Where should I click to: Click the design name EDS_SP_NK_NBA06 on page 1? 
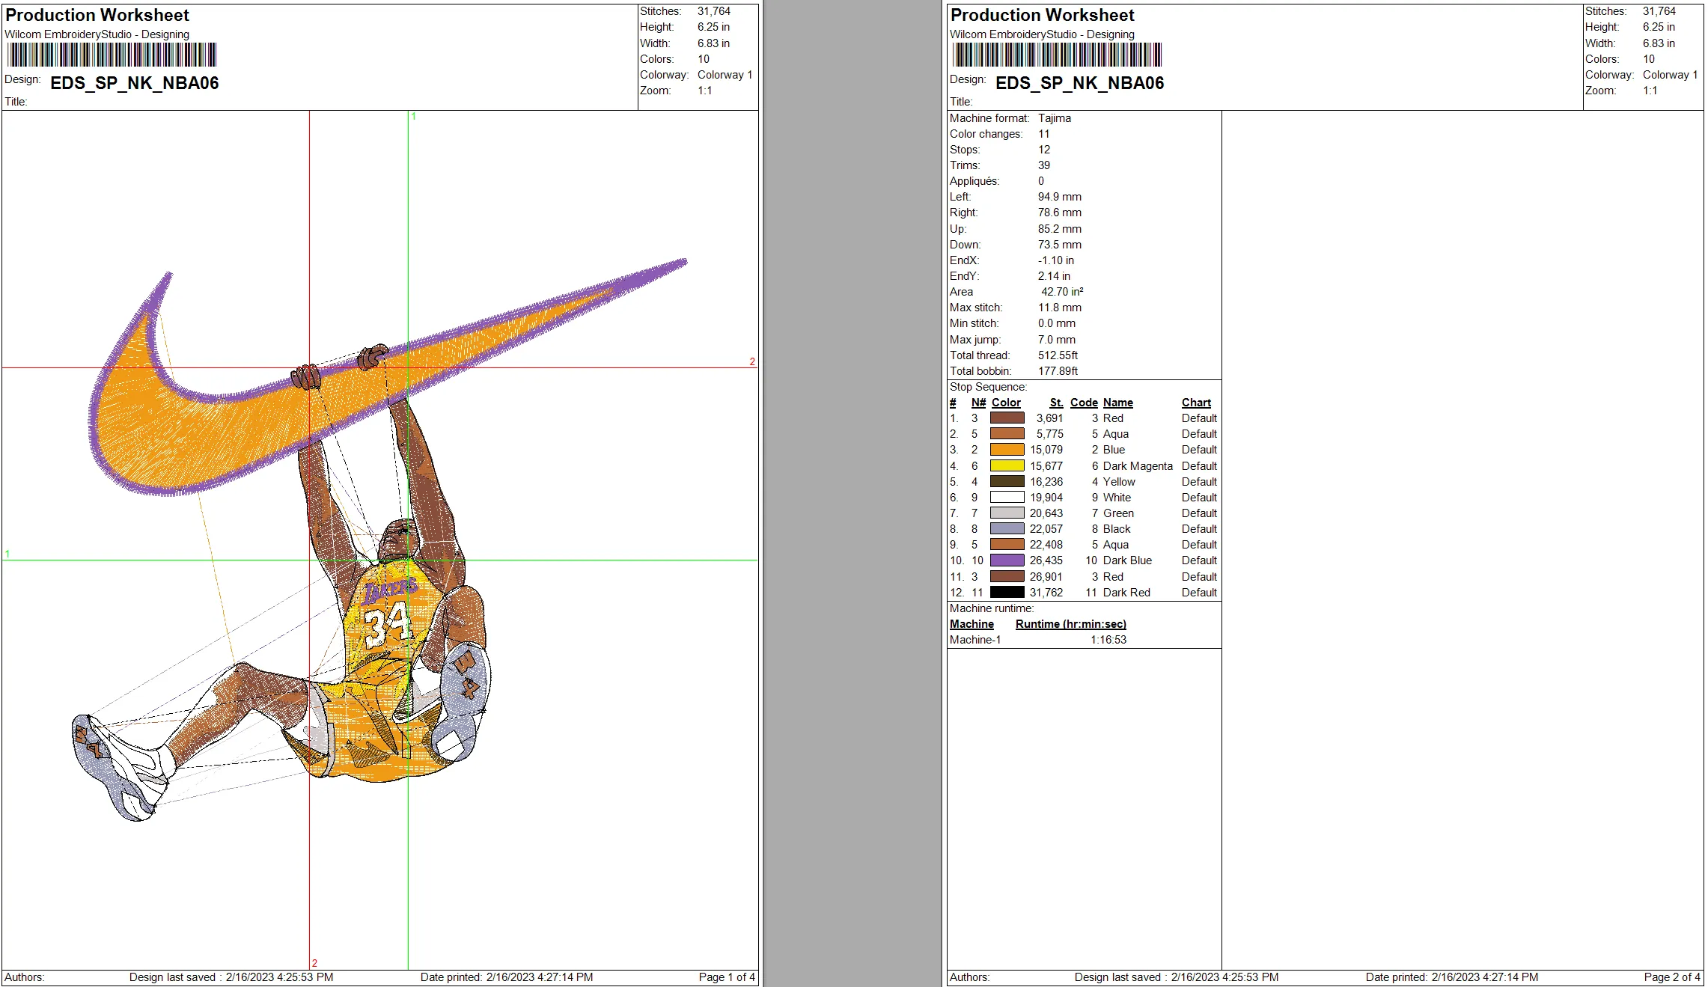coord(135,83)
